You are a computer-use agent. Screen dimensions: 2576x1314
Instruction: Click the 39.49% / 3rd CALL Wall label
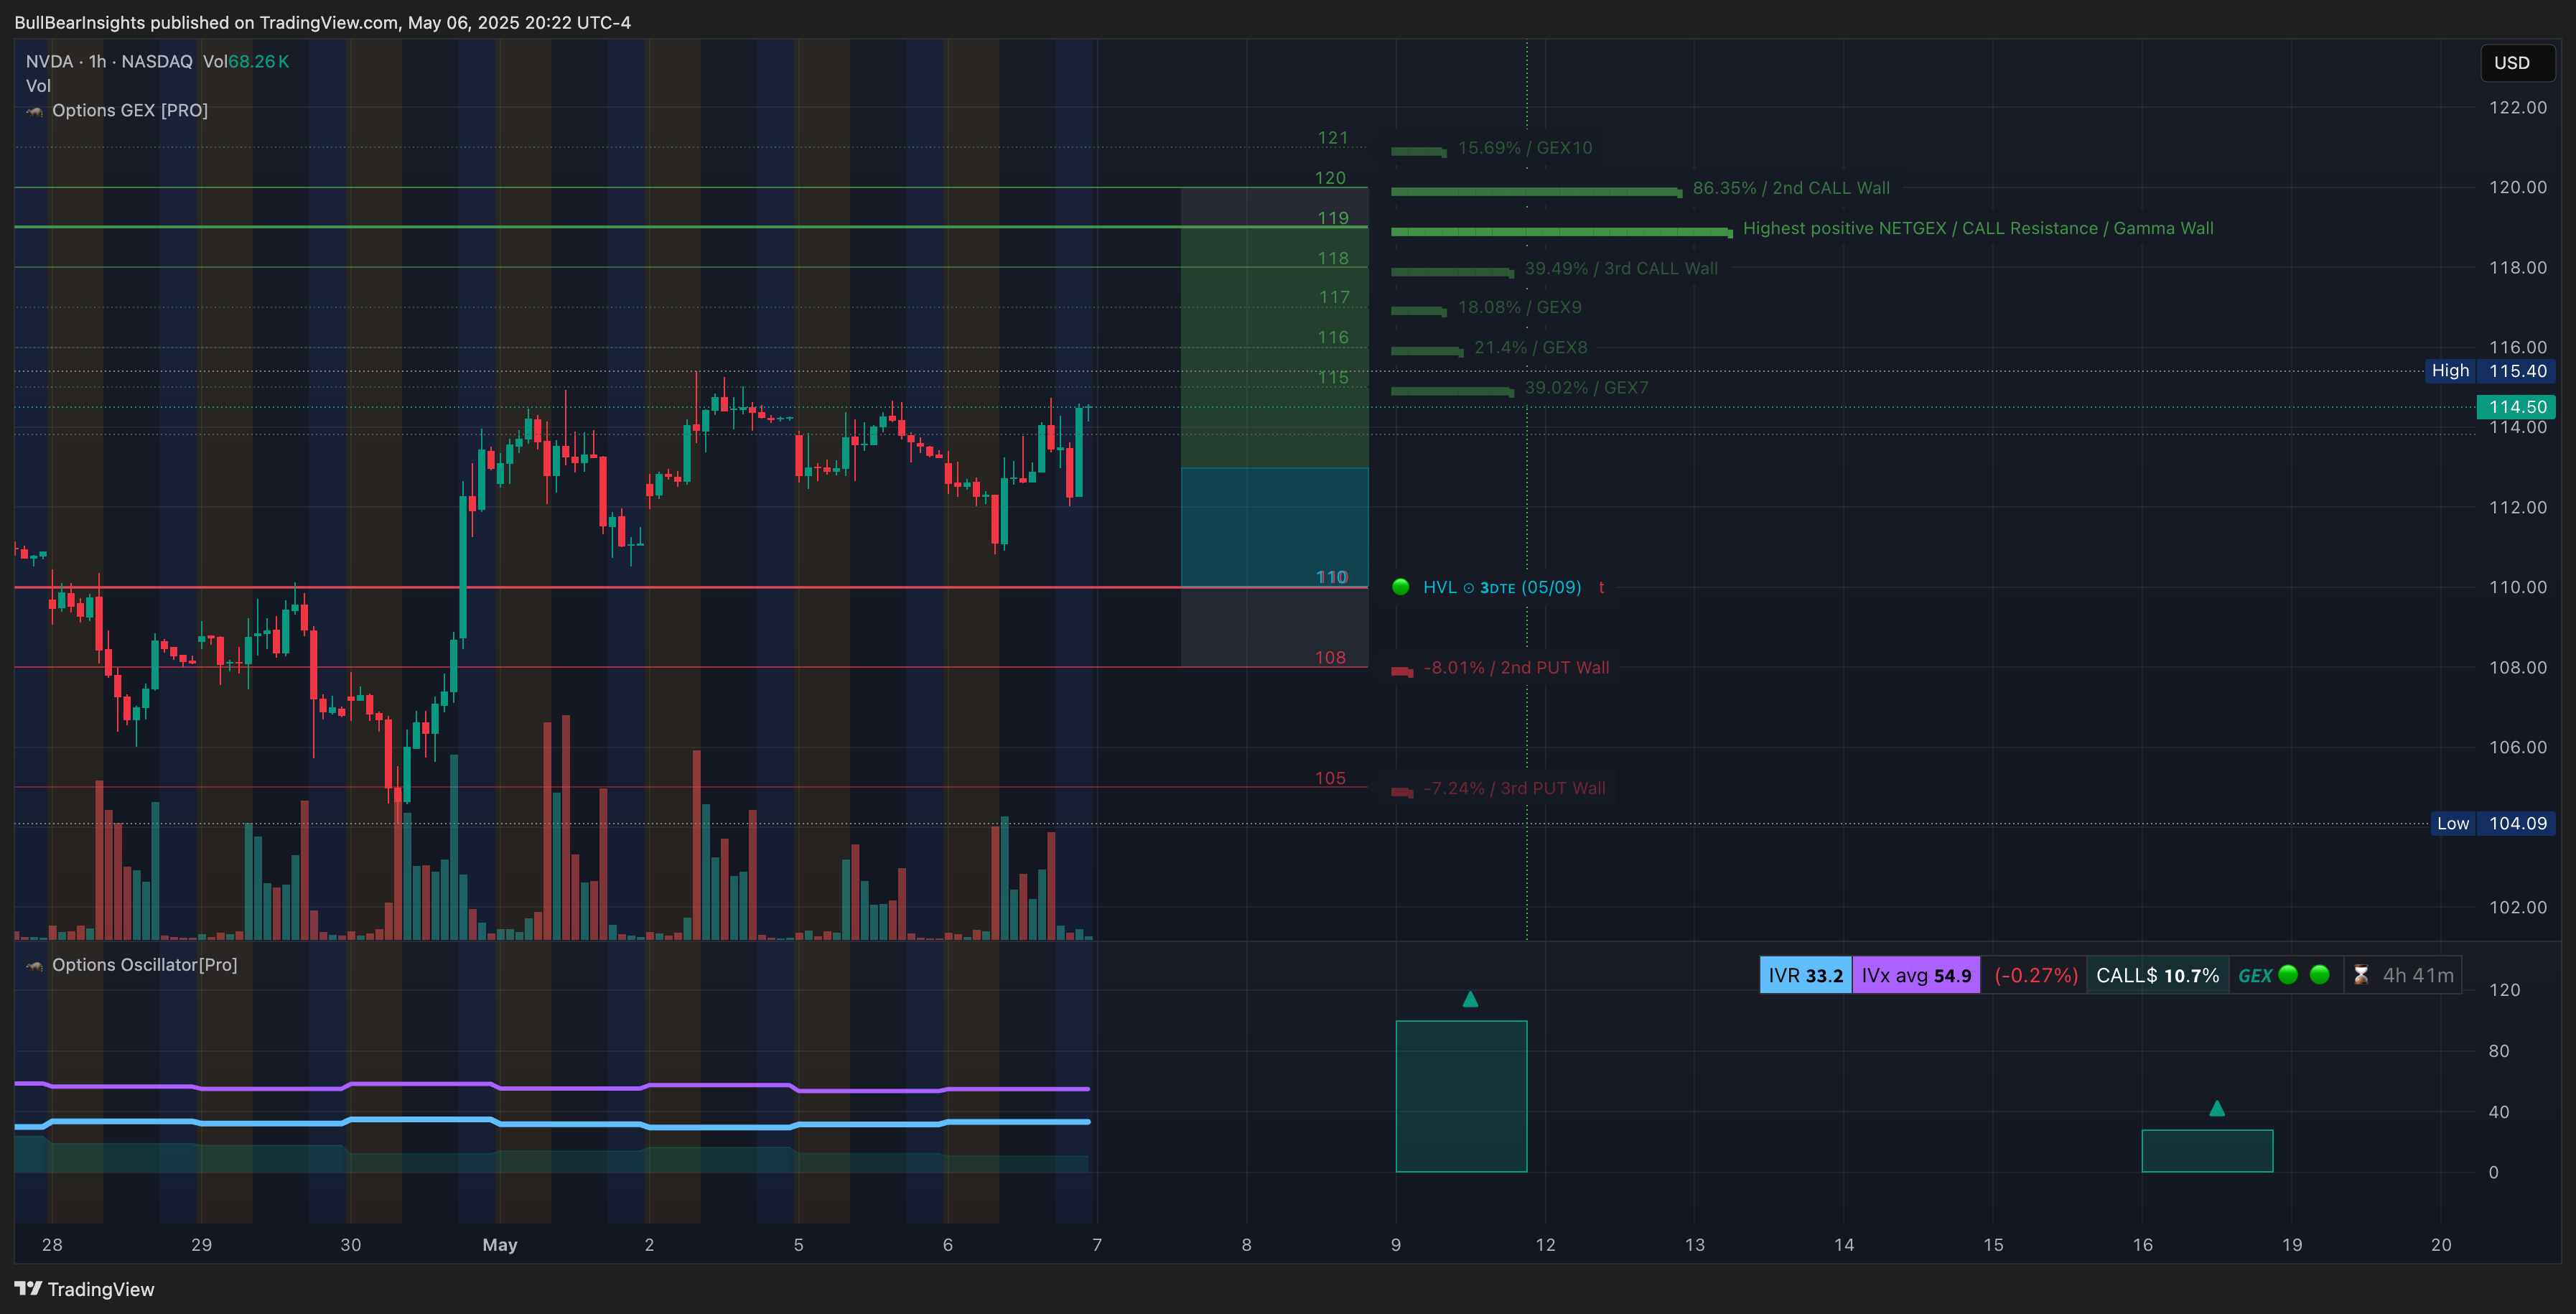point(1621,268)
